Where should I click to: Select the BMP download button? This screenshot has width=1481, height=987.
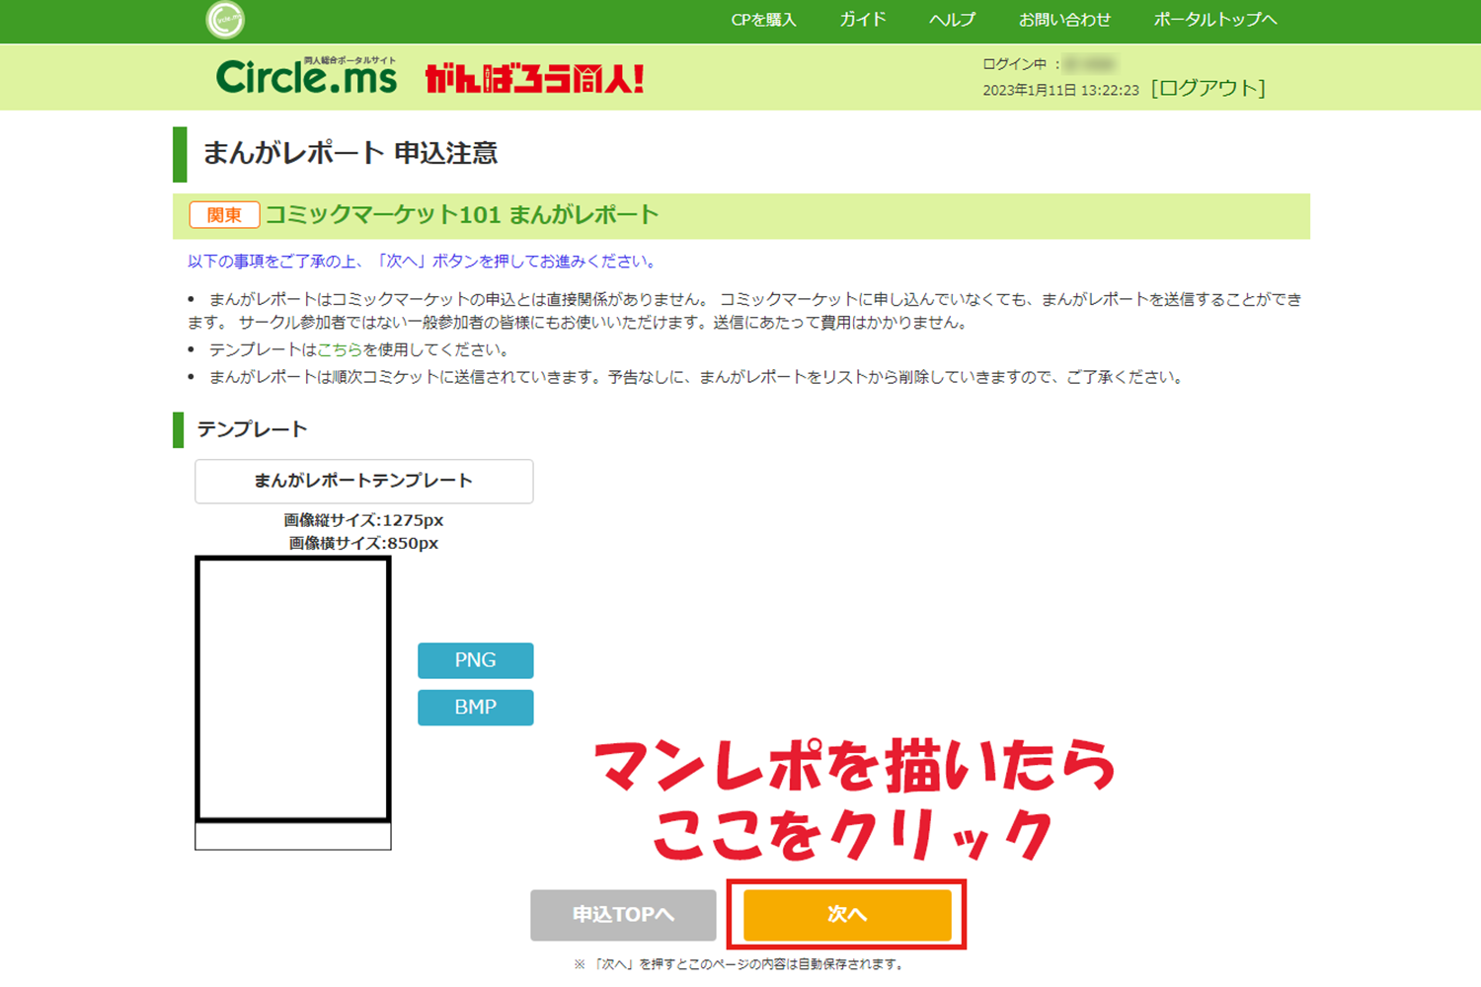(475, 708)
